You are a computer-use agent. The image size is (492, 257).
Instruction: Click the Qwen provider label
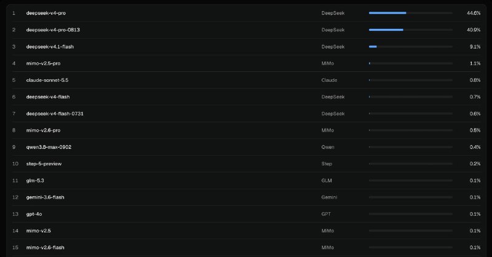(x=328, y=147)
